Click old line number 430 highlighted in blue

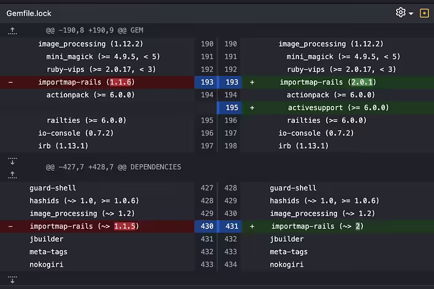tap(207, 227)
